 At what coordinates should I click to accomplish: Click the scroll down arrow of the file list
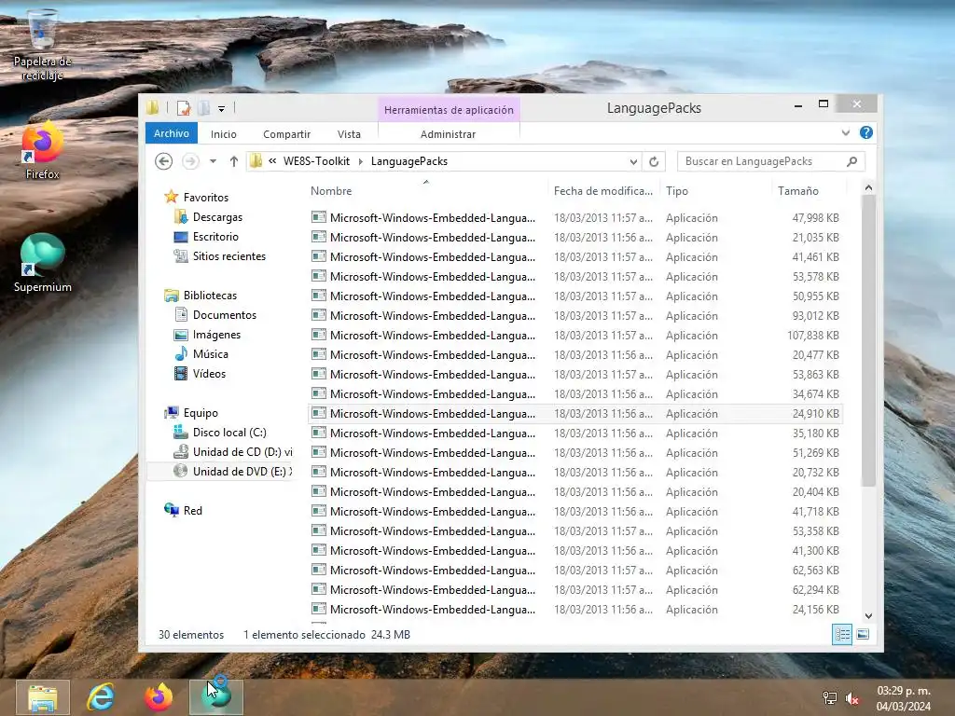868,616
